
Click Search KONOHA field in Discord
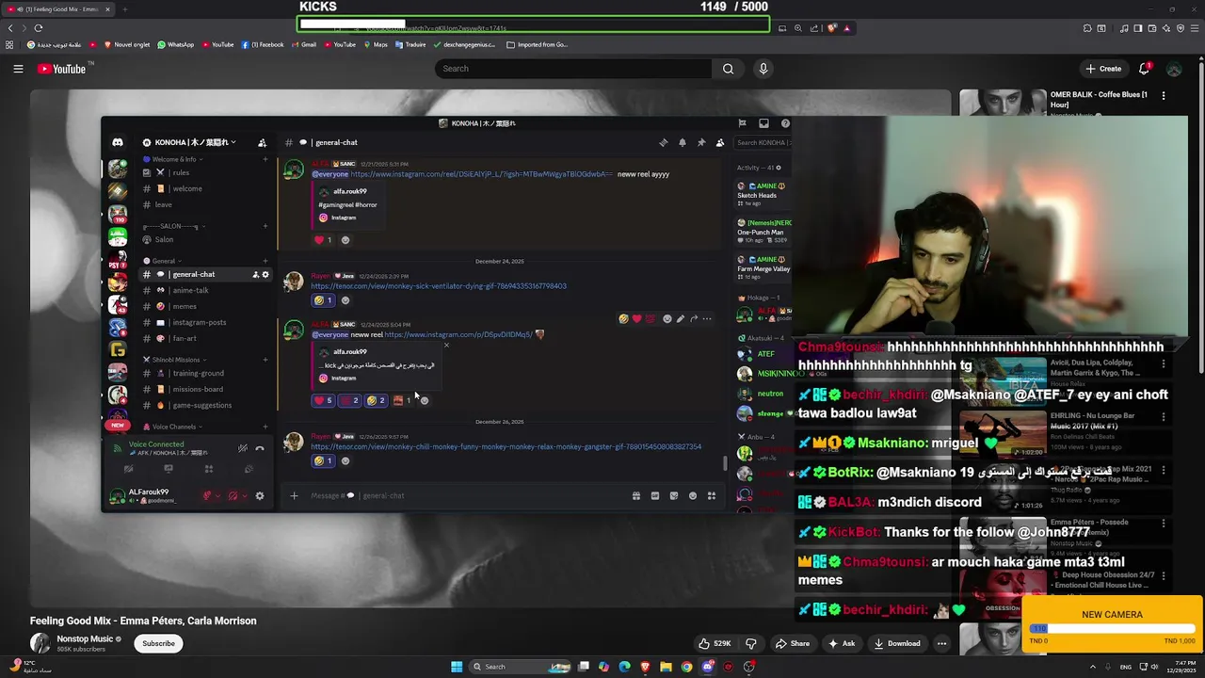[x=763, y=142]
